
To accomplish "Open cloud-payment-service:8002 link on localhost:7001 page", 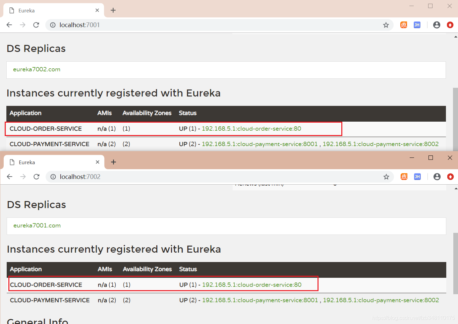I will click(x=381, y=144).
